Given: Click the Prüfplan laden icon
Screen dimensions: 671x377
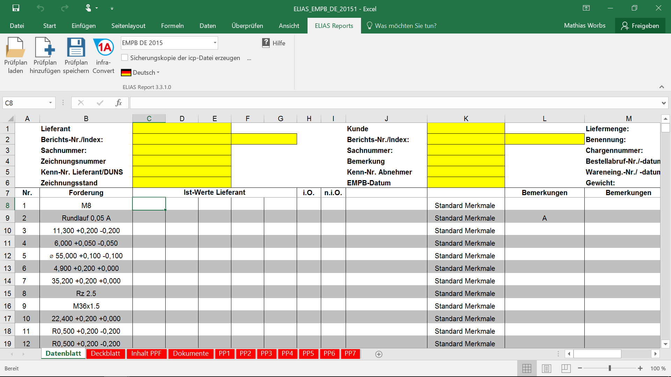Looking at the screenshot, I should 15,47.
